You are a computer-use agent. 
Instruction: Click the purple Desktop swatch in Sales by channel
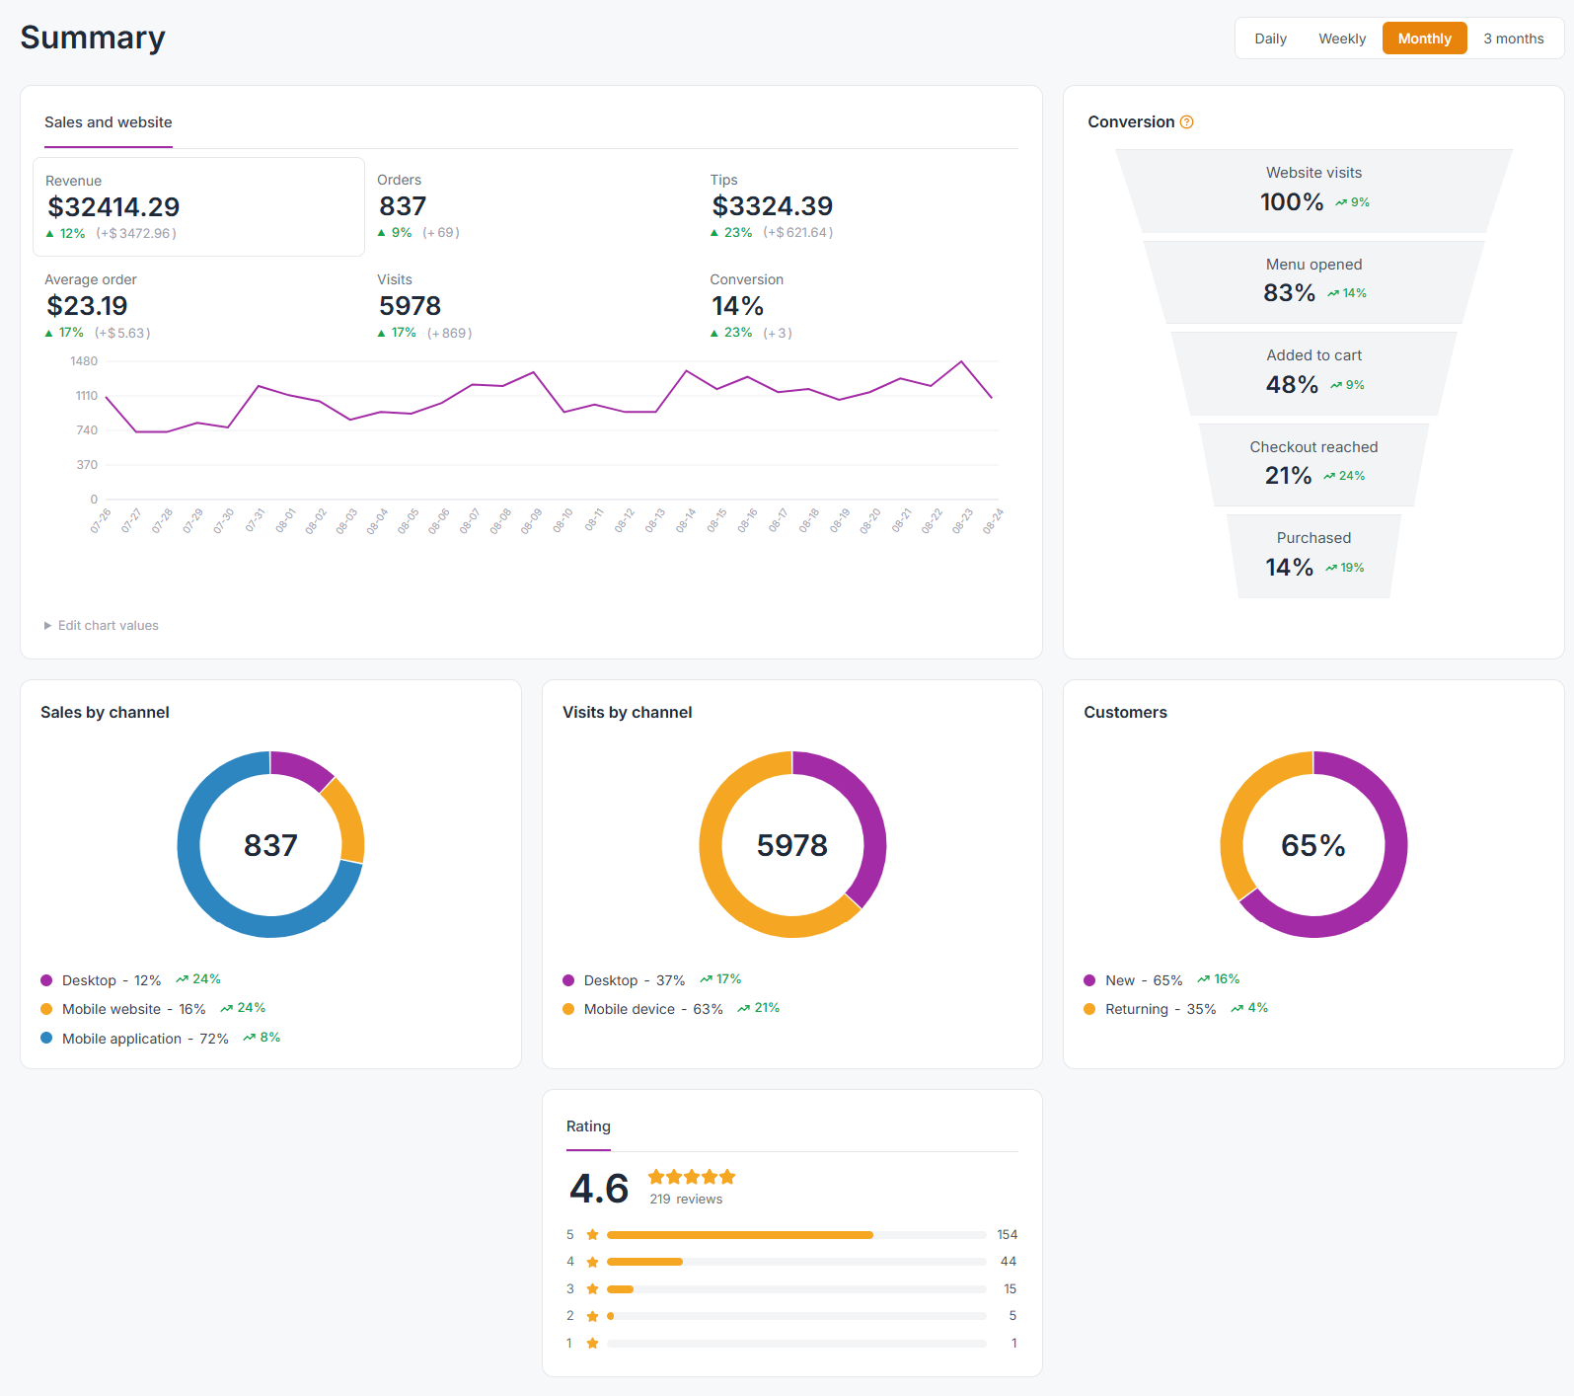point(46,980)
